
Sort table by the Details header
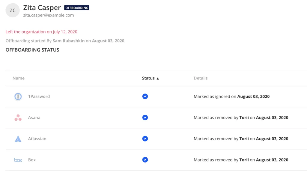[x=201, y=78]
